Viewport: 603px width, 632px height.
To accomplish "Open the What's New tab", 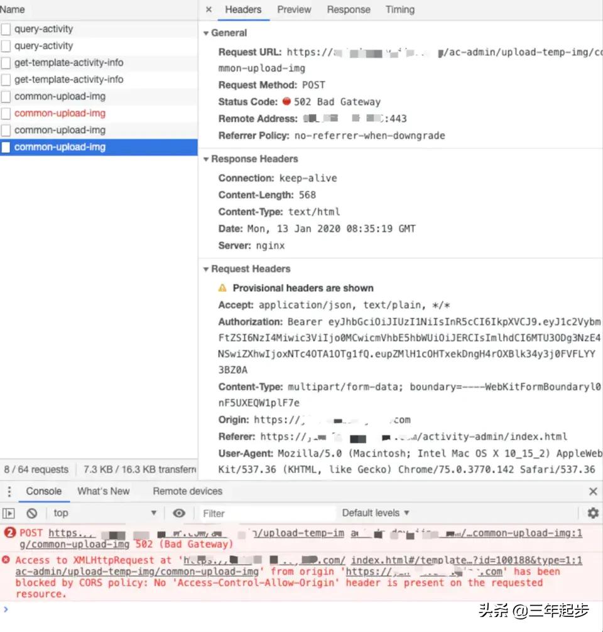I will coord(104,491).
